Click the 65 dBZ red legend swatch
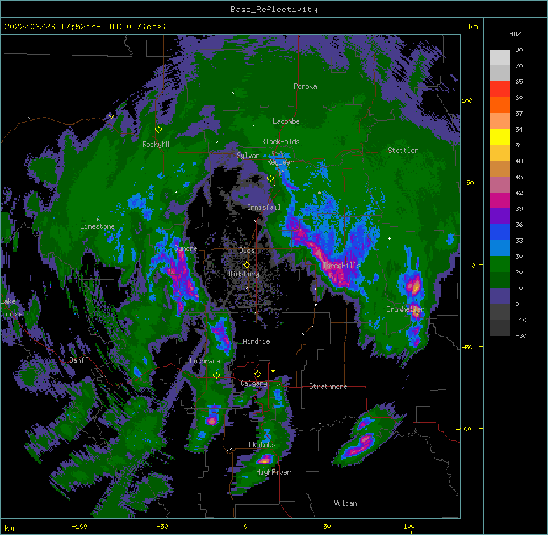Image resolution: width=548 pixels, height=535 pixels. [x=500, y=90]
